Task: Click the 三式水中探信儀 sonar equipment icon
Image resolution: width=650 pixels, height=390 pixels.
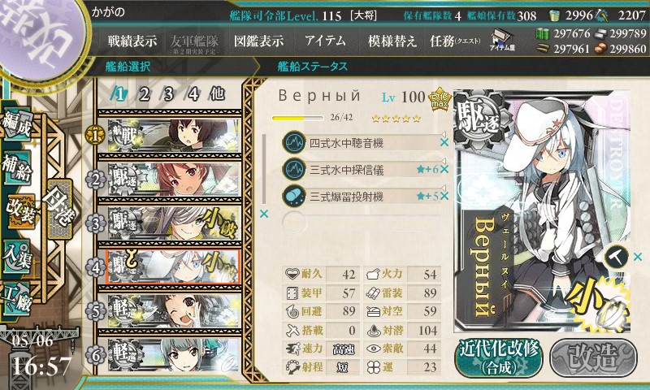Action: 294,170
